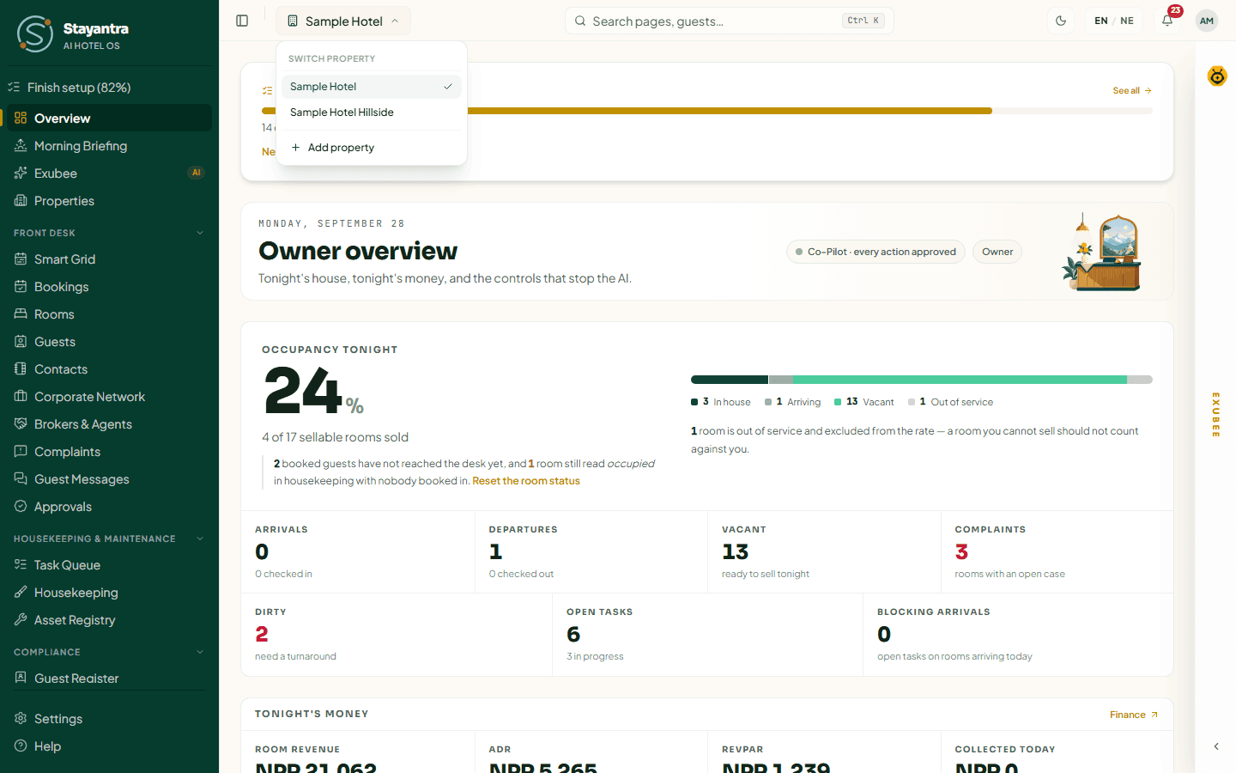Image resolution: width=1236 pixels, height=773 pixels.
Task: Open Task Queue page
Action: (109, 565)
